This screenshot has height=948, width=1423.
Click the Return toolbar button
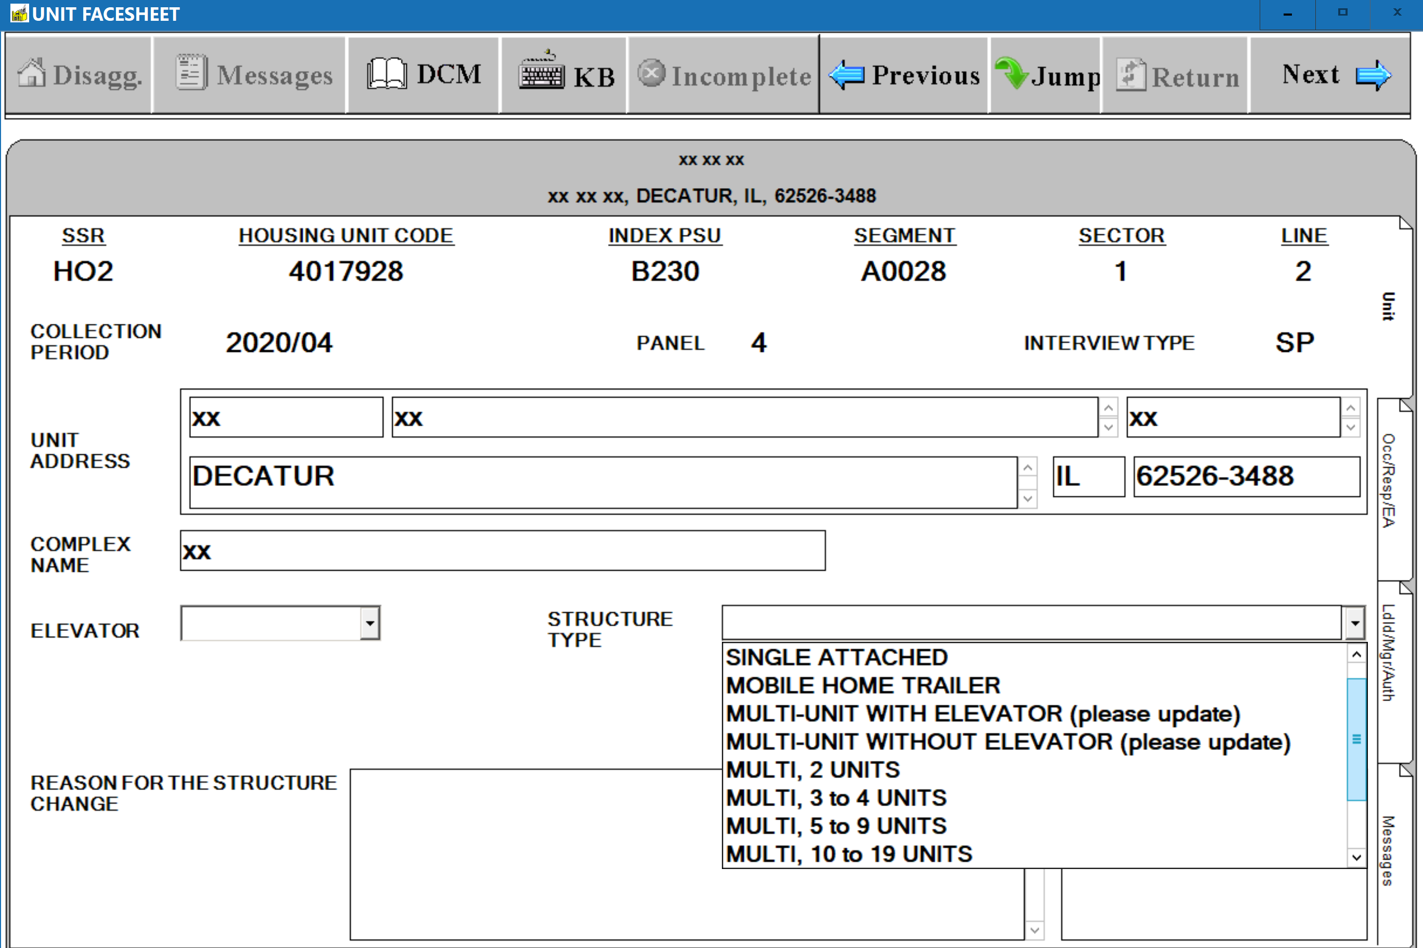(x=1177, y=75)
